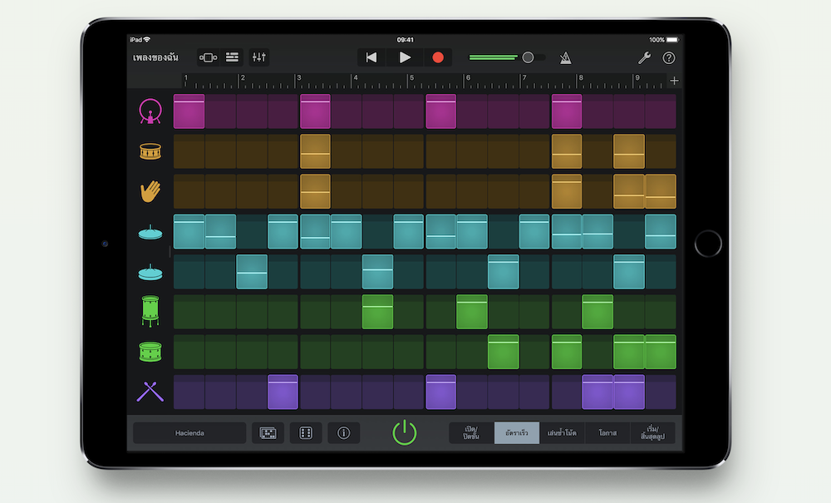Open the Hacienda pattern selector

pos(189,433)
